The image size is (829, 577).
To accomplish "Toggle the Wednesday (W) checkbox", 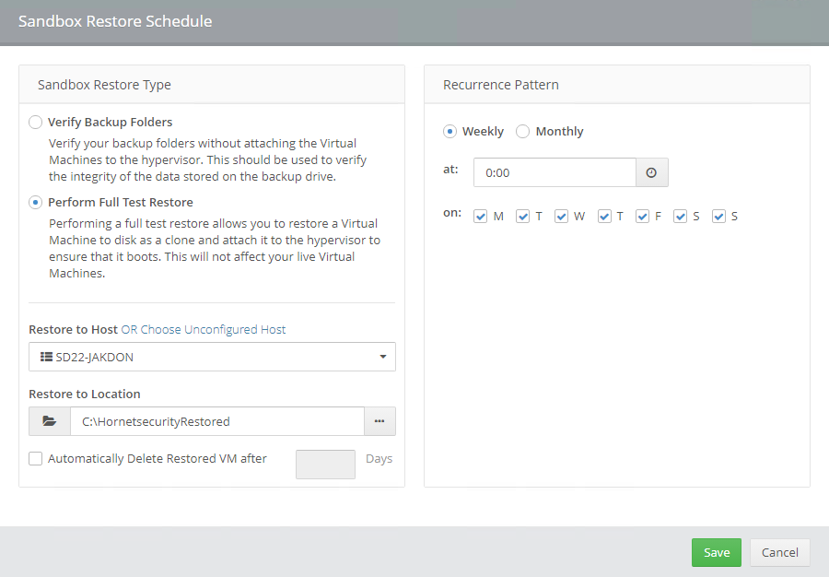I will (x=561, y=217).
